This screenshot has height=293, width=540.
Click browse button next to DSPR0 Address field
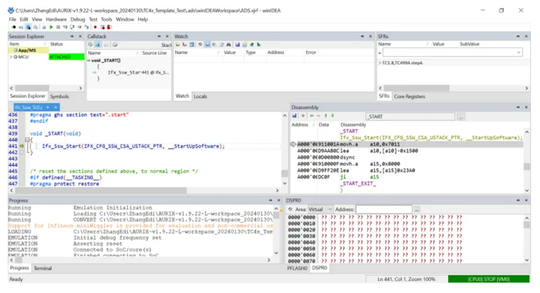(417, 209)
